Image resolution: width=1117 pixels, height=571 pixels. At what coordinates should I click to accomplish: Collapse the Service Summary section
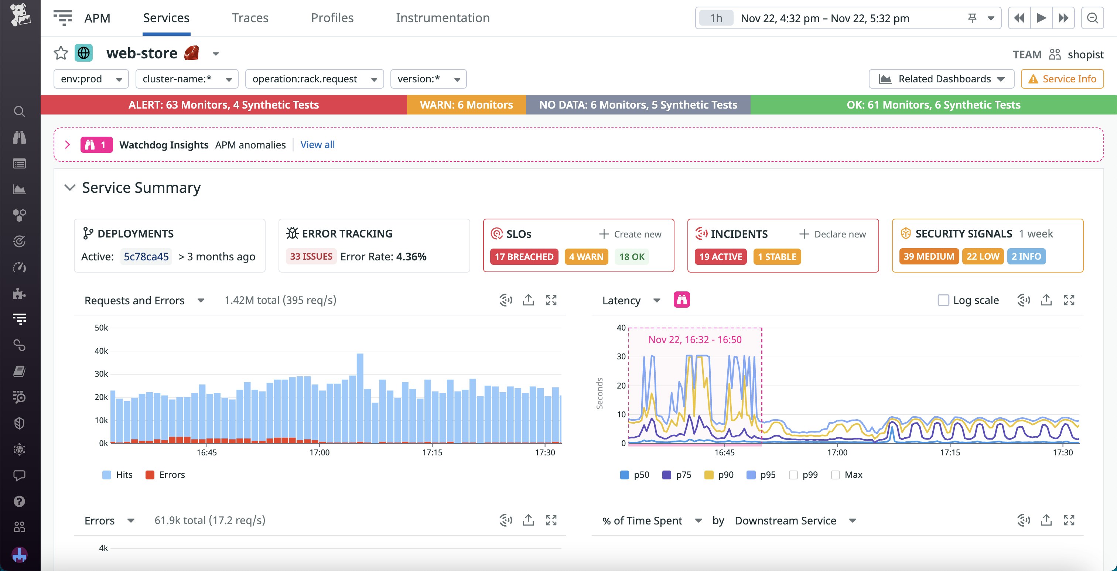tap(69, 188)
